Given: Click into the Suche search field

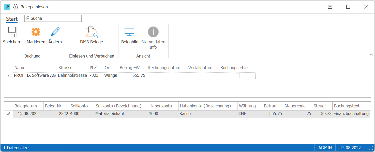Looking at the screenshot, I should 53,18.
